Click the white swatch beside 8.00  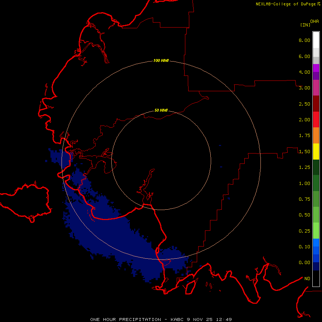[316, 40]
